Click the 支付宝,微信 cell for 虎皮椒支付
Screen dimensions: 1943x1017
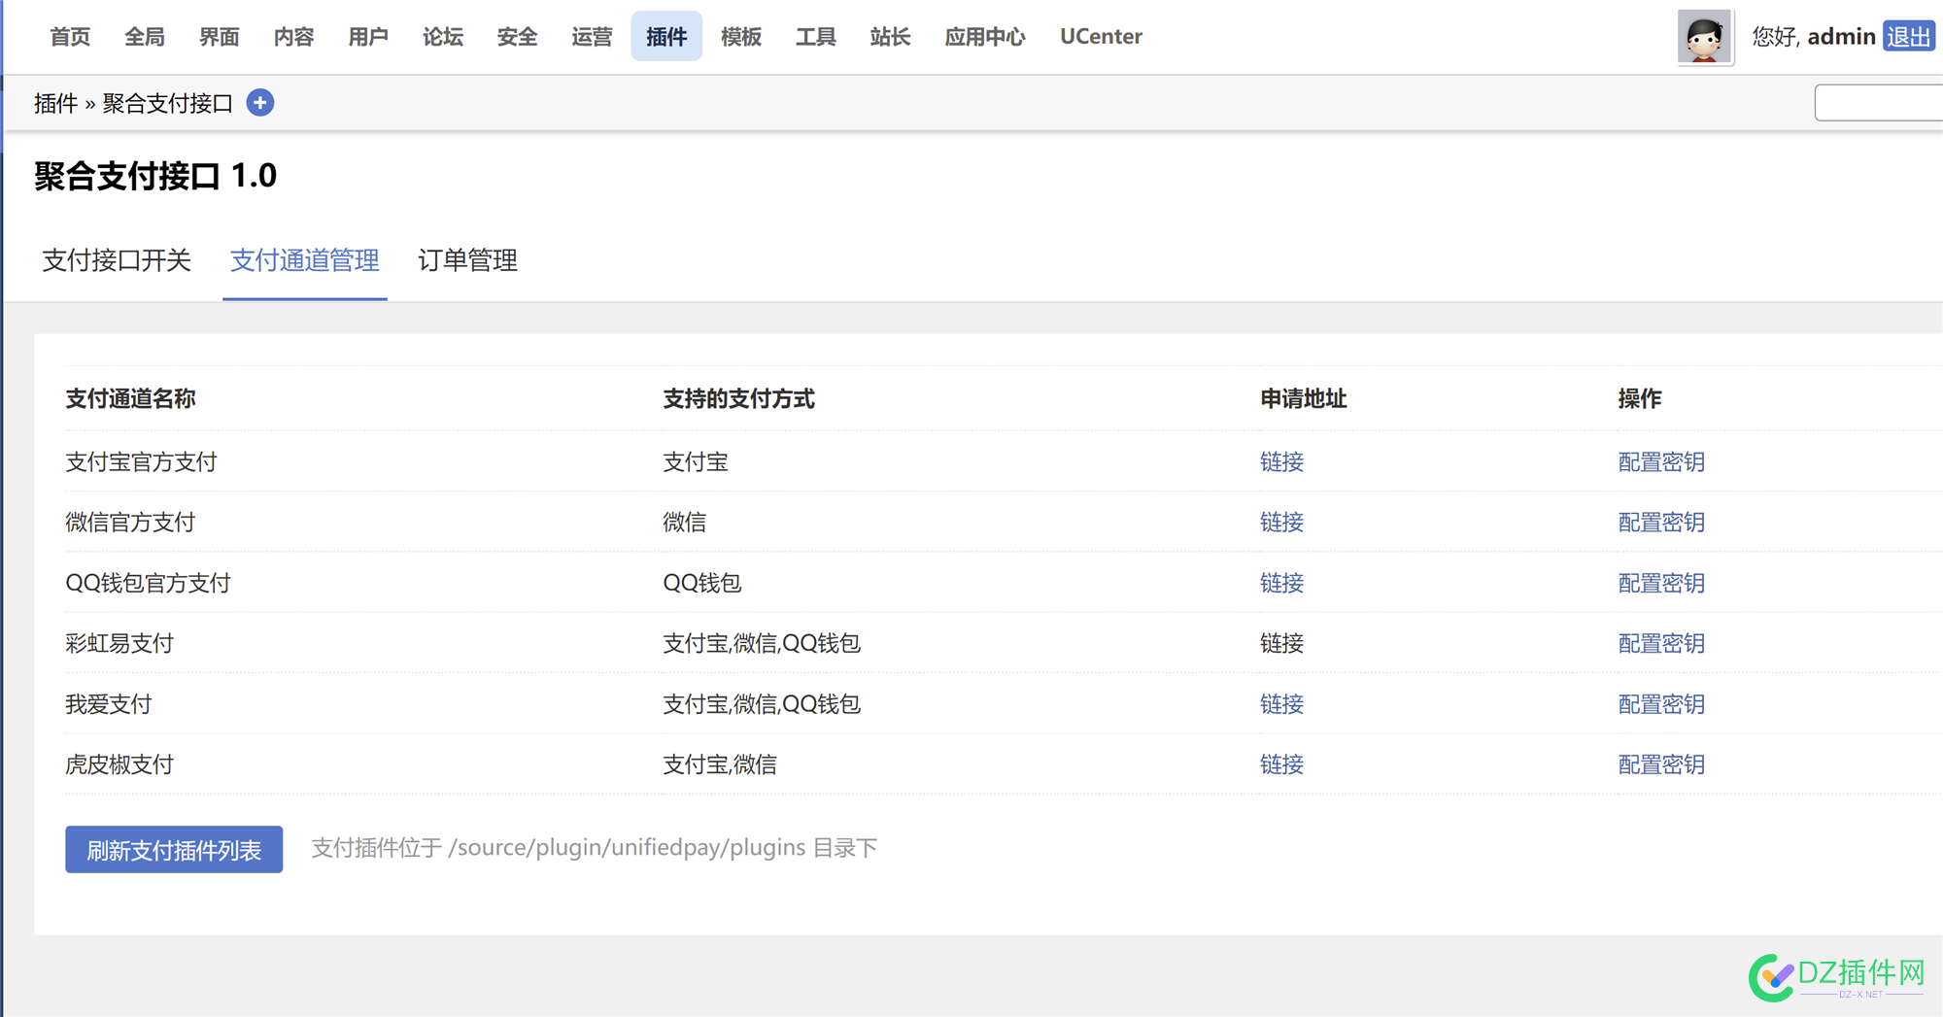click(720, 764)
